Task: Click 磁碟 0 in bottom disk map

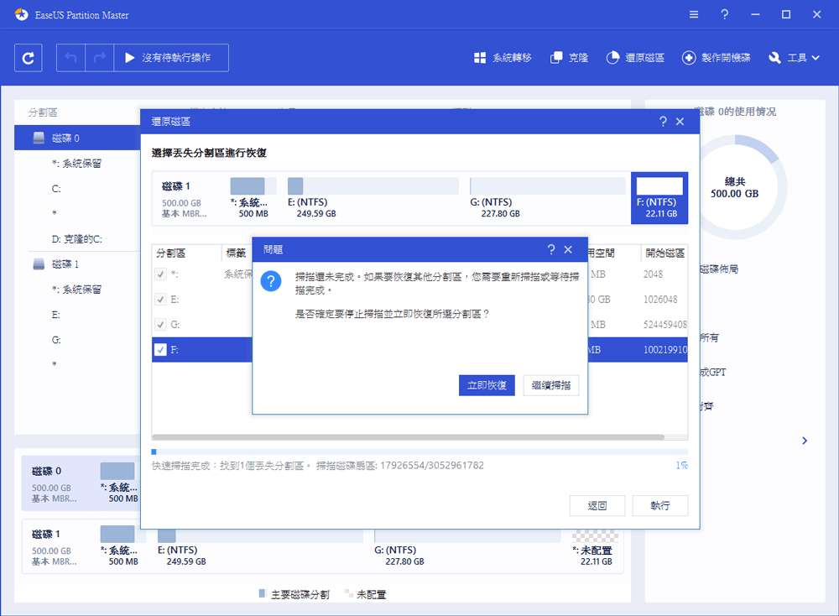Action: tap(81, 483)
